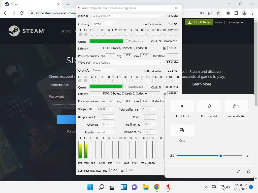The width and height of the screenshot is (258, 193).
Task: Toggle Wave in FC channel checkbox
Action: pos(92,34)
